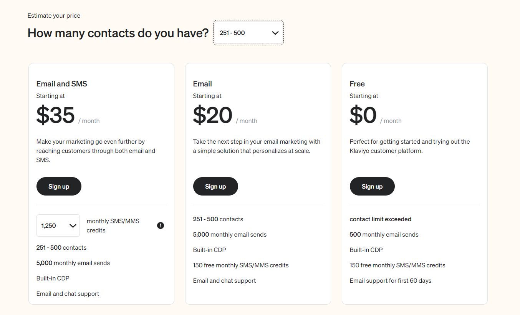The height and width of the screenshot is (315, 520).
Task: Click the $35 per month price
Action: pyautogui.click(x=56, y=115)
